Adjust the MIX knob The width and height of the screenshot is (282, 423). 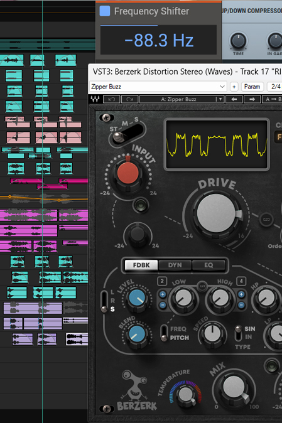234,387
